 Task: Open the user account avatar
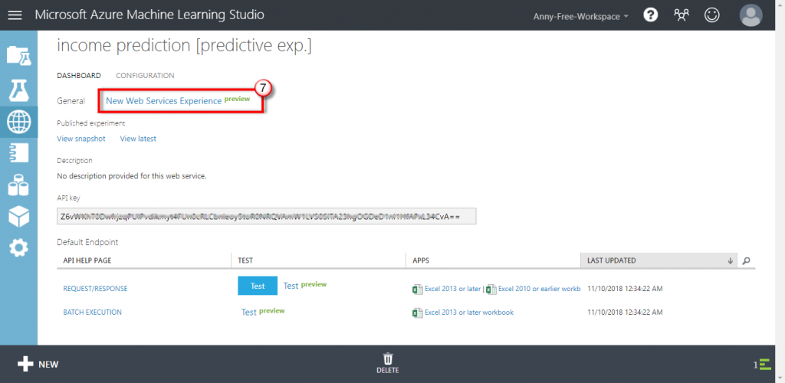pos(751,15)
